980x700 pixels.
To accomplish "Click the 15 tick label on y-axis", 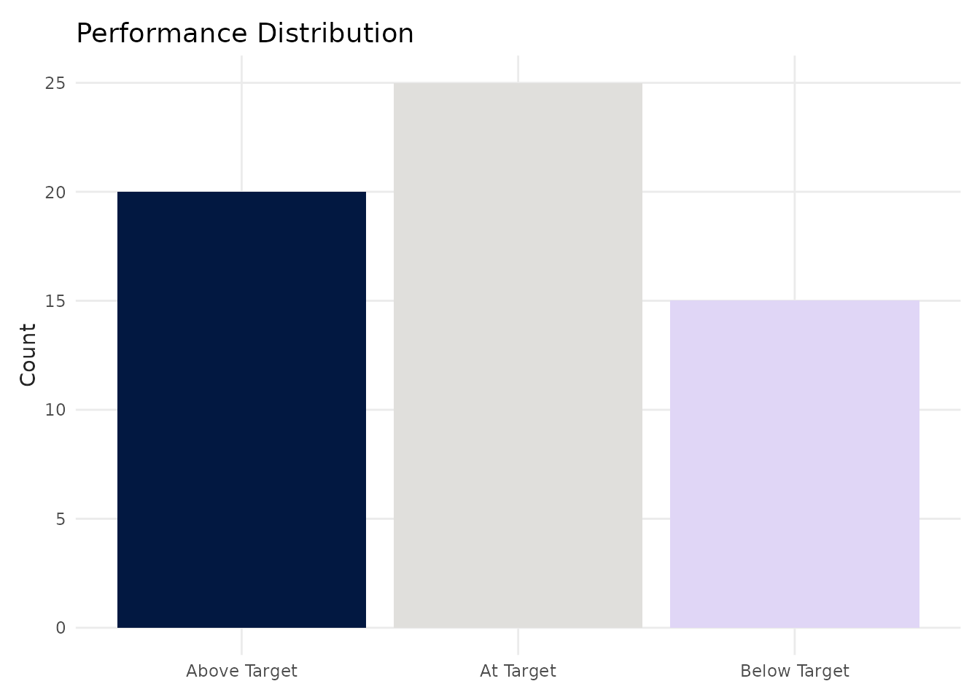I will (55, 301).
